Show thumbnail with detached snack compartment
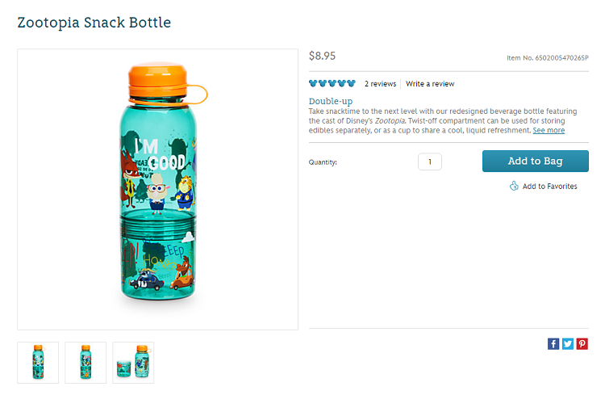 point(133,362)
